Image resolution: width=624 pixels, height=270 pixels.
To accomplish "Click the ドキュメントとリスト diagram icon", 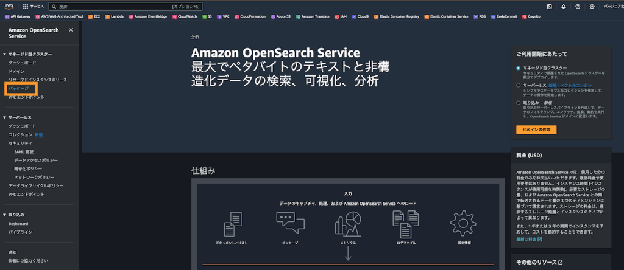I will click(232, 224).
